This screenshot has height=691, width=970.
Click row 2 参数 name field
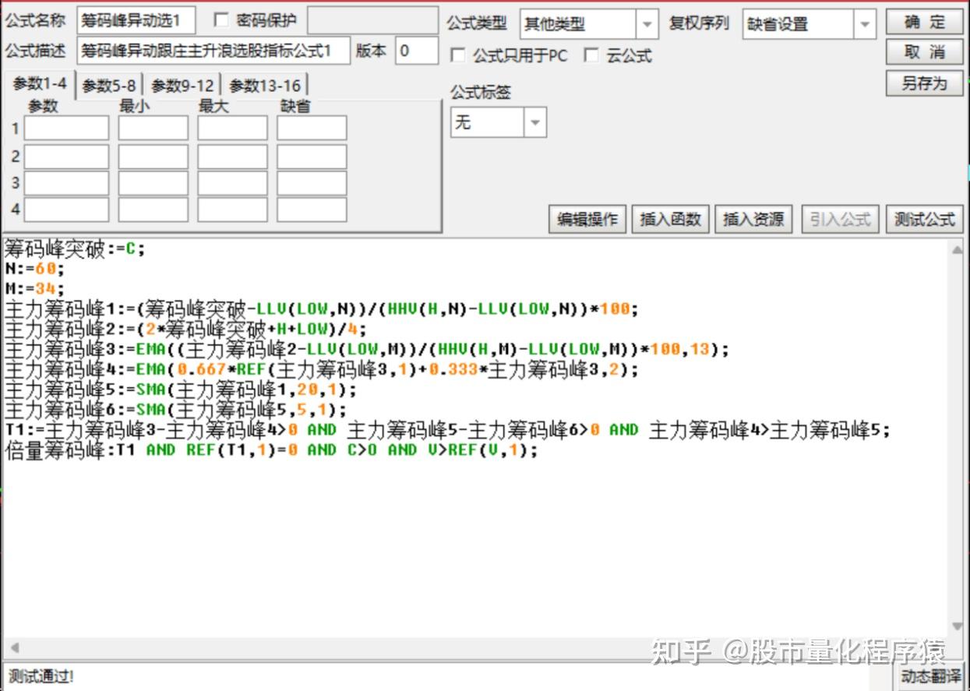[66, 157]
